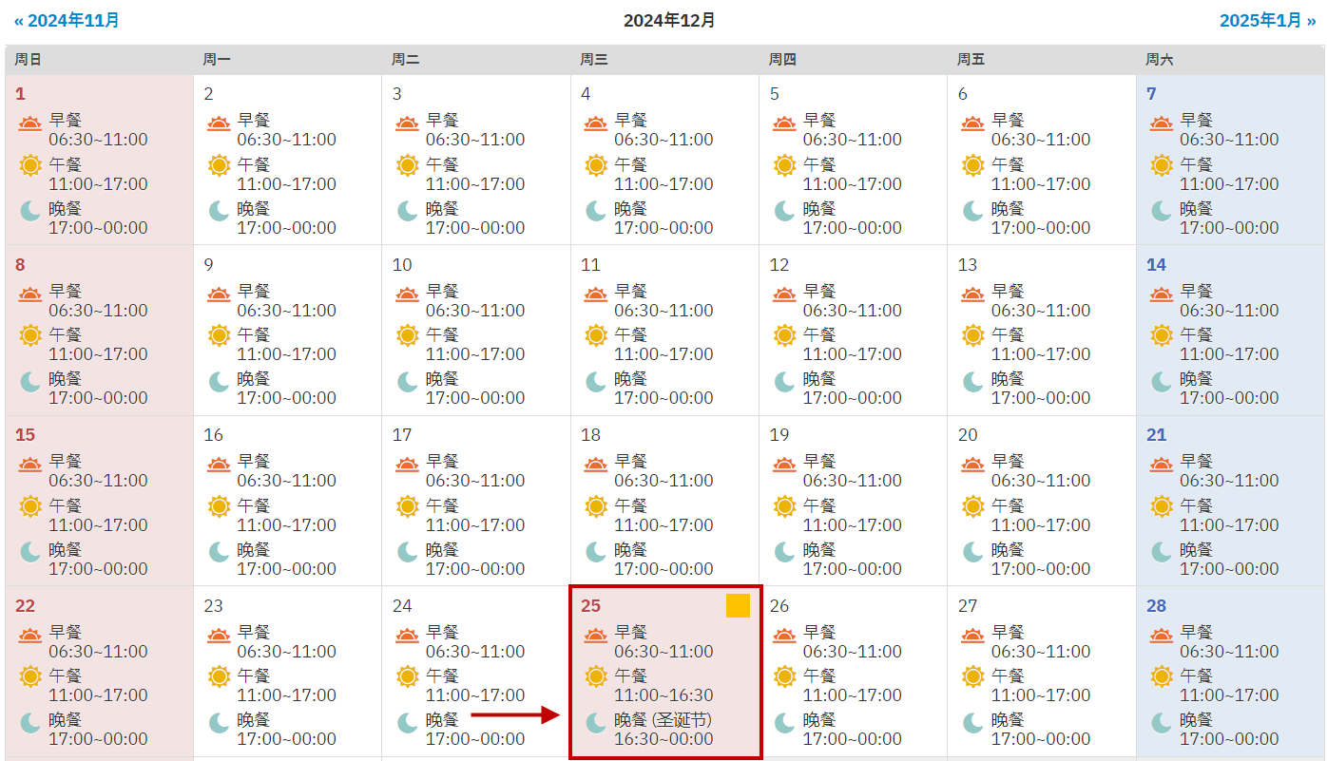Click the dinner moon icon on December 12
The height and width of the screenshot is (761, 1327).
click(785, 381)
